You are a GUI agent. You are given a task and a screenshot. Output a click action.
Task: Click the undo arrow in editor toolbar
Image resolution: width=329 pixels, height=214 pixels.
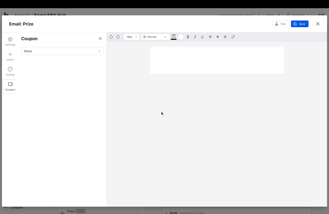point(111,37)
